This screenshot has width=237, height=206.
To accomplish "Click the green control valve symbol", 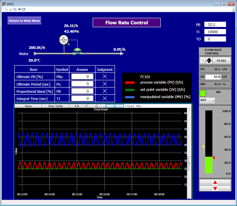I will (77, 52).
